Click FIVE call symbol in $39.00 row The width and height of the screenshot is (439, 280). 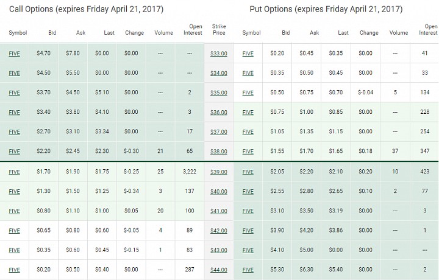[14, 172]
